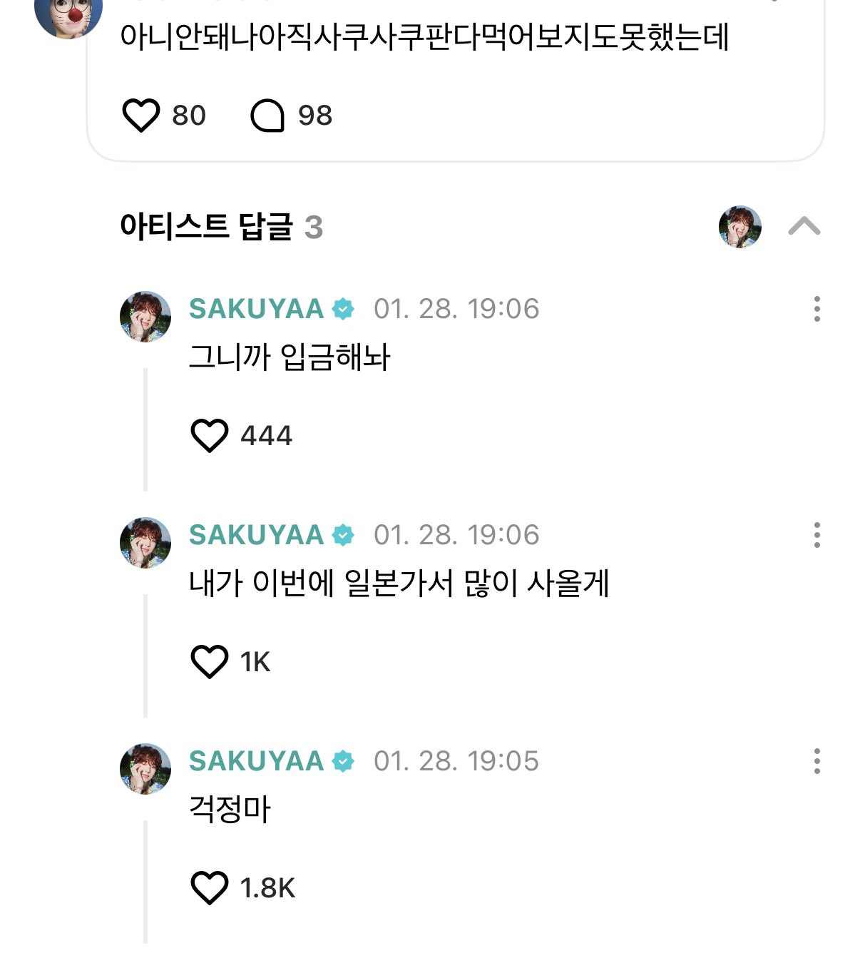The image size is (860, 953).
Task: Like the reply "내가 이번에 일본가서 많이 사올게"
Action: coord(210,661)
